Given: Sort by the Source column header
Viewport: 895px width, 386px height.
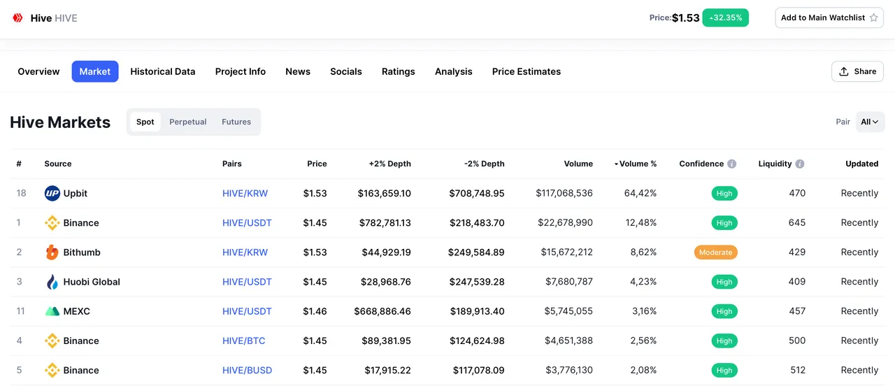Looking at the screenshot, I should (58, 164).
